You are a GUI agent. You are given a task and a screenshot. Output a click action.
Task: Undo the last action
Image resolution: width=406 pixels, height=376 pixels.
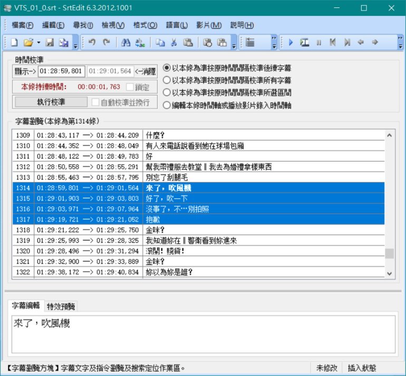[x=92, y=42]
